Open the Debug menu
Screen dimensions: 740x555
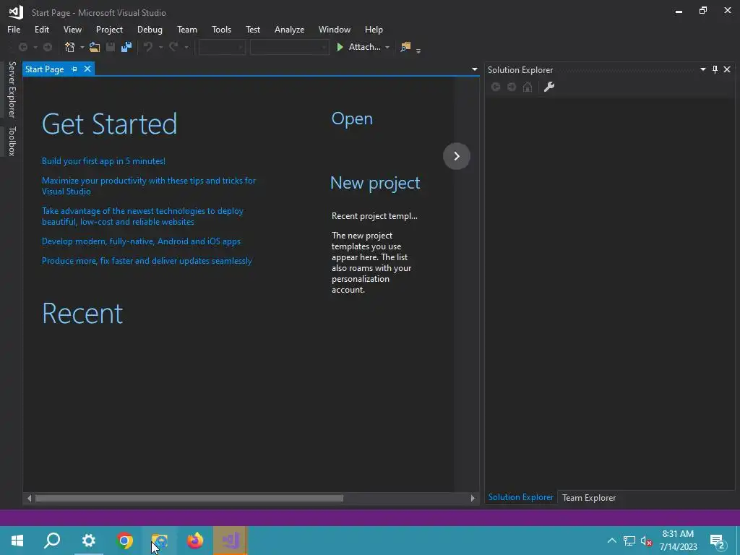(x=150, y=29)
